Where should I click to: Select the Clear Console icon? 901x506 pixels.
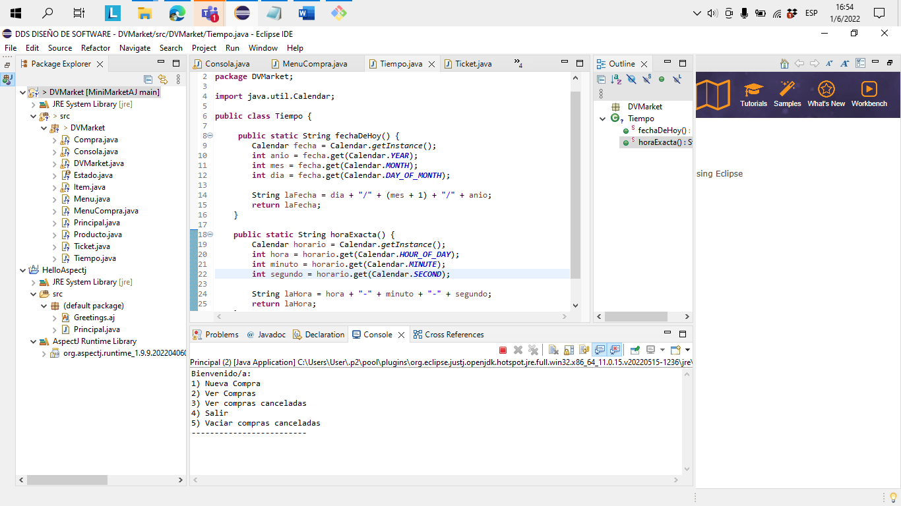coord(553,350)
